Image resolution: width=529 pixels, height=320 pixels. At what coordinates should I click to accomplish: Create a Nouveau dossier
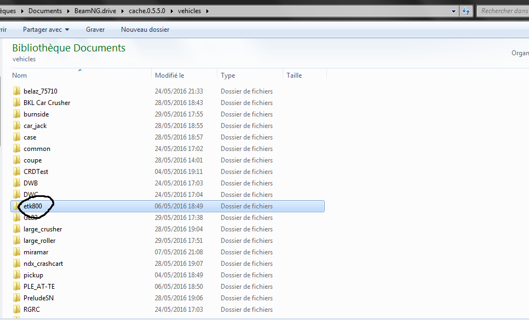pos(145,30)
